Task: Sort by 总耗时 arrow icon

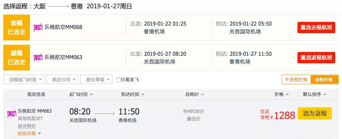Action: click(x=202, y=94)
